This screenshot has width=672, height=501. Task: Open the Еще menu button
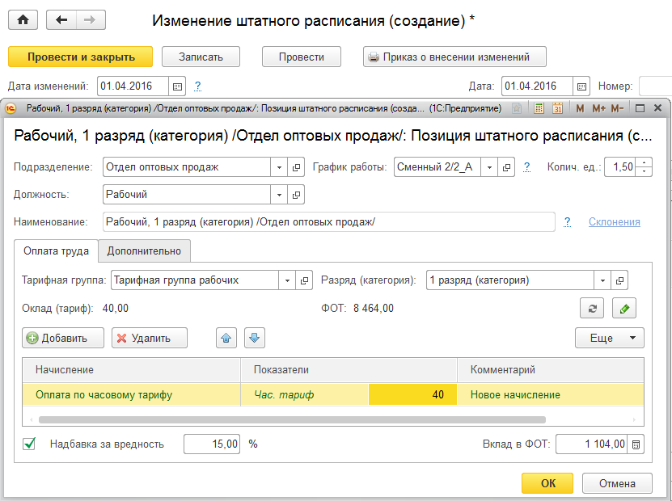pos(609,338)
